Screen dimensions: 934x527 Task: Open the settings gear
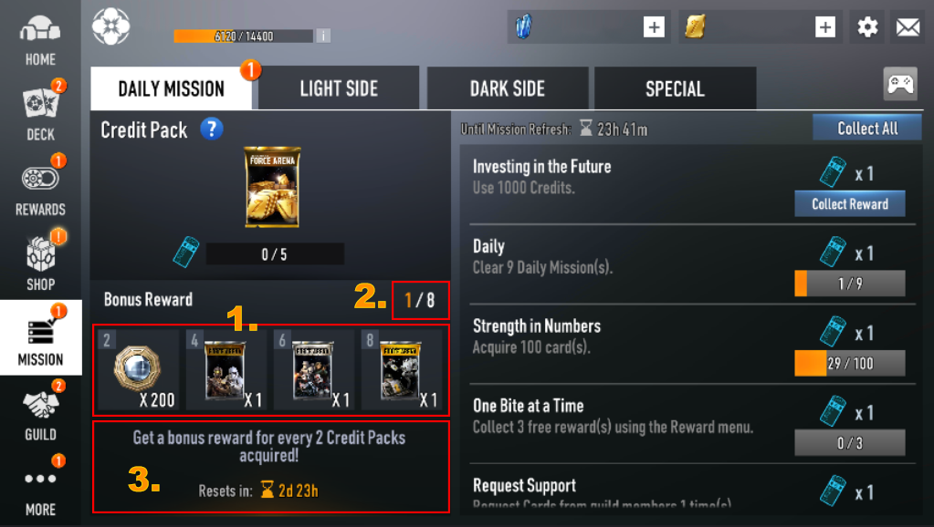pyautogui.click(x=867, y=26)
